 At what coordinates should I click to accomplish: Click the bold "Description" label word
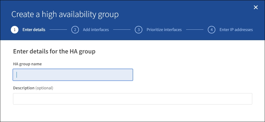point(24,88)
